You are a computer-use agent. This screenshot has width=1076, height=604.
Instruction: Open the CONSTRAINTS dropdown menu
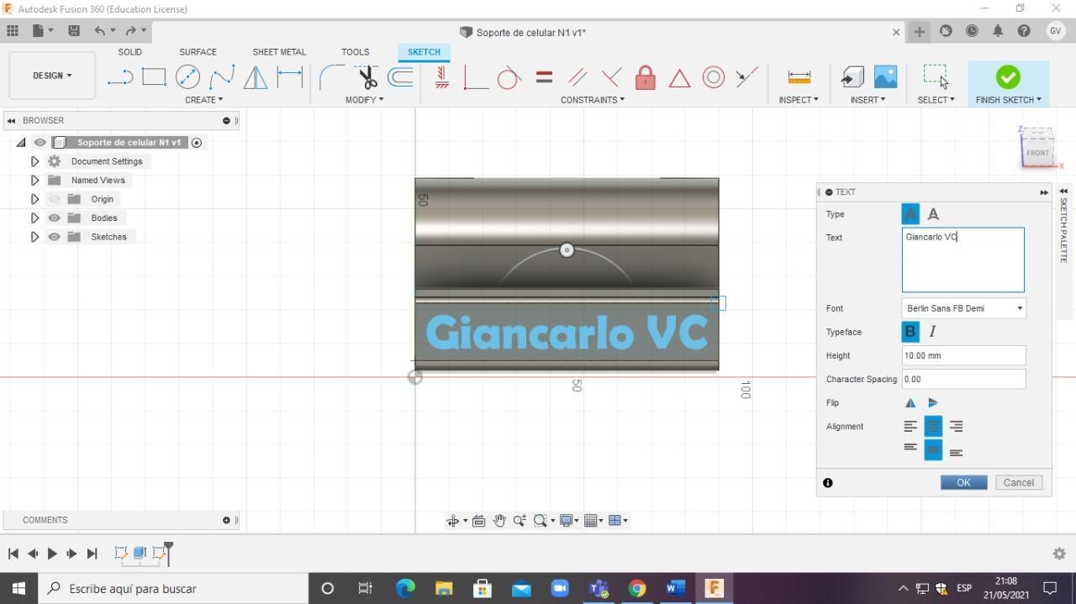coord(593,100)
